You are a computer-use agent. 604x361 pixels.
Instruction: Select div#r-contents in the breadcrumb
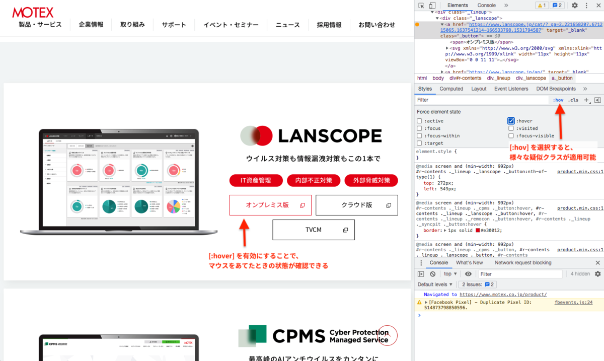click(x=466, y=78)
